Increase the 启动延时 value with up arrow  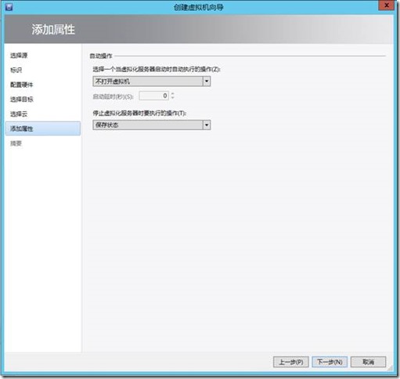coord(172,94)
